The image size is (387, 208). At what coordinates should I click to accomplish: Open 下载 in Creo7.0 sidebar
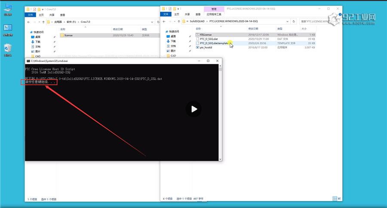[x=36, y=42]
